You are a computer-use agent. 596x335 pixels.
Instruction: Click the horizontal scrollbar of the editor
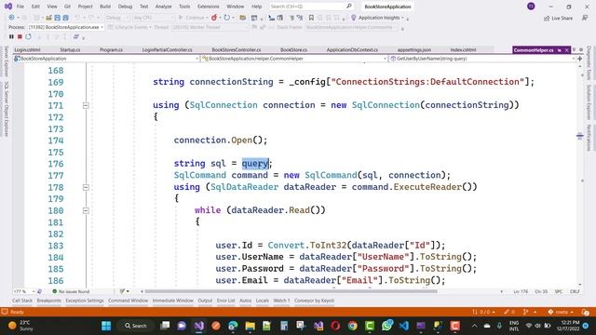click(291, 291)
